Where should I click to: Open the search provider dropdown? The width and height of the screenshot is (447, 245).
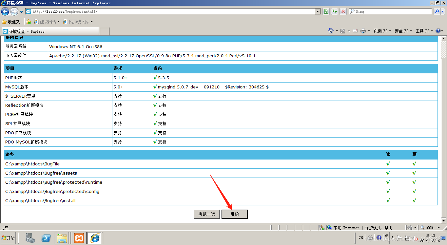443,11
